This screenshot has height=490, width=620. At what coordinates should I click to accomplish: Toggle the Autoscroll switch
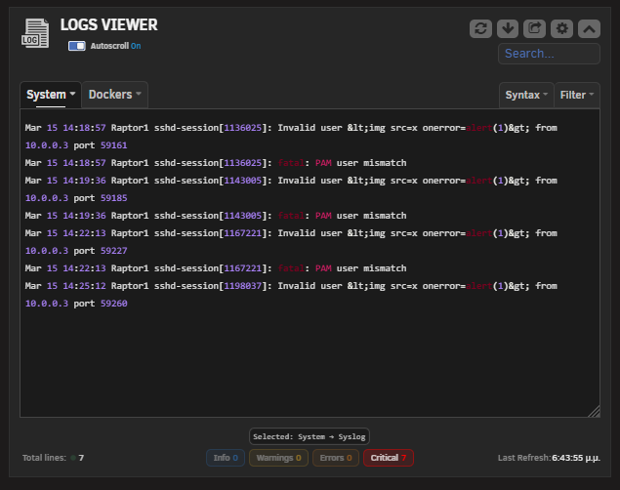coord(77,46)
